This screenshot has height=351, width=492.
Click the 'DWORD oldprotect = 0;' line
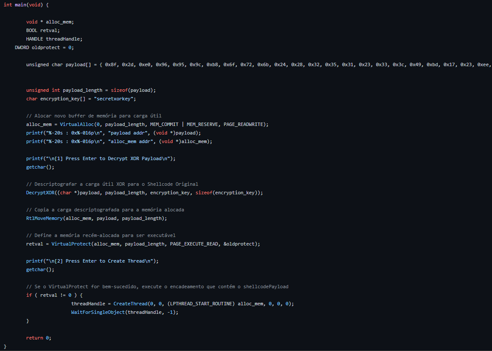(44, 48)
